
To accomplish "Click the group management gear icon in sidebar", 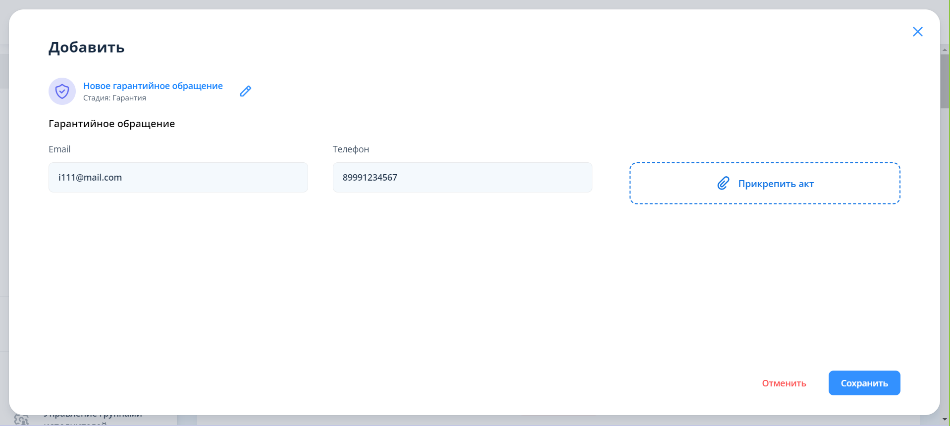I will pos(21,420).
